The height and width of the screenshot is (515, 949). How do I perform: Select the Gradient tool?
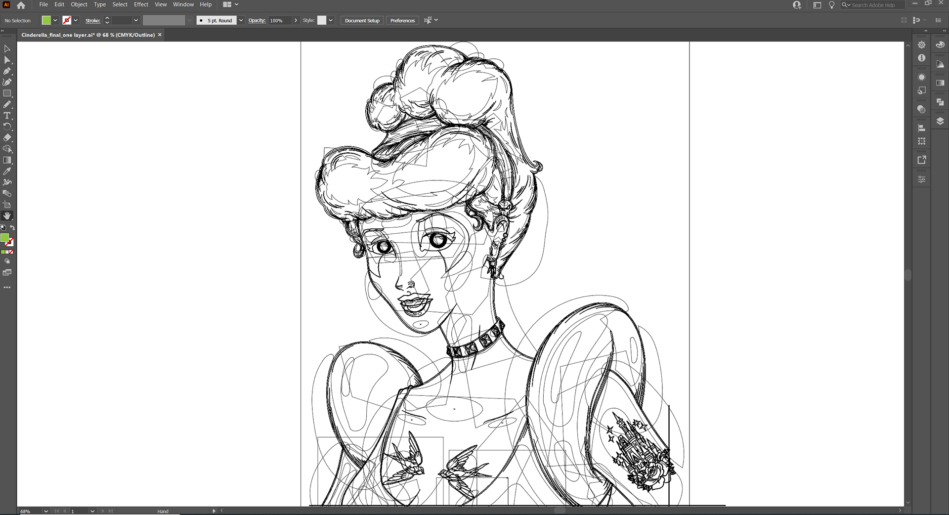(7, 160)
